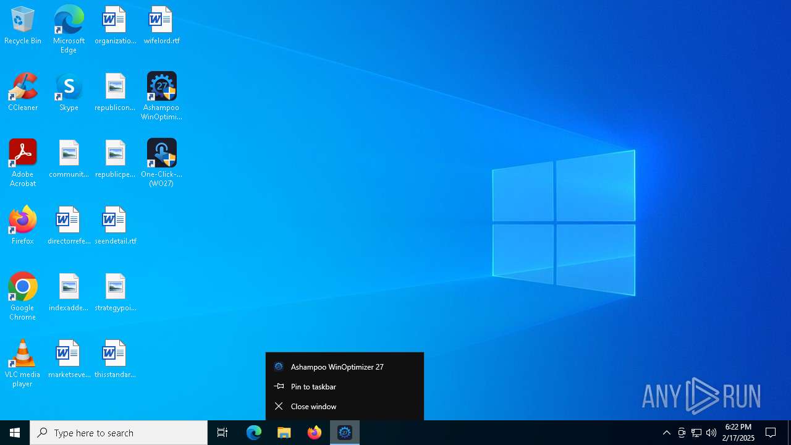
Task: Select the directorrefe... Word document
Action: (x=69, y=226)
